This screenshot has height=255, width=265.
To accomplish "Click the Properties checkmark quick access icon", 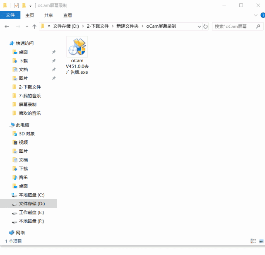I will 17,5.
